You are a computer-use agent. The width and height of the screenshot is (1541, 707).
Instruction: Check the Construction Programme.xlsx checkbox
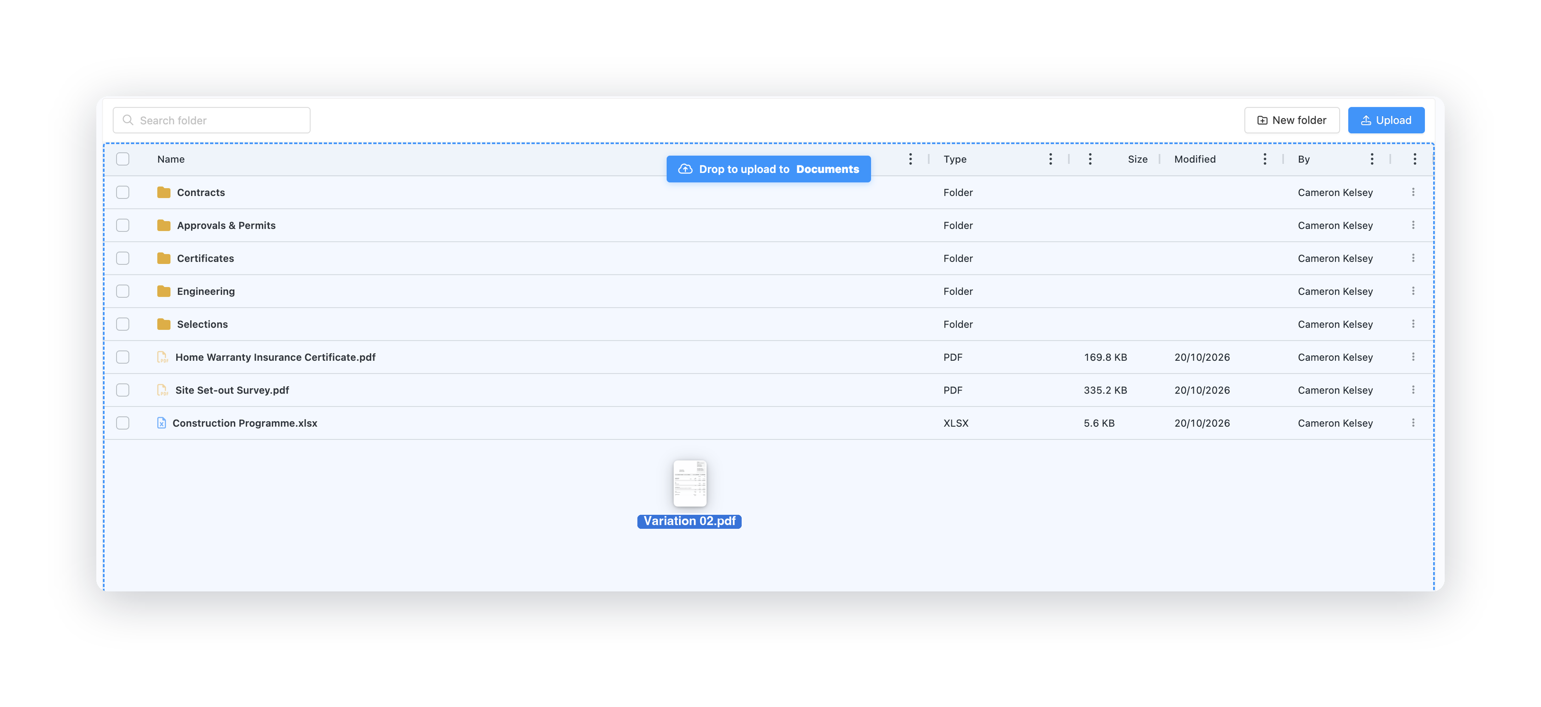point(123,422)
